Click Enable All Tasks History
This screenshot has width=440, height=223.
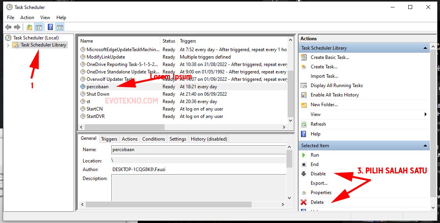(334, 95)
